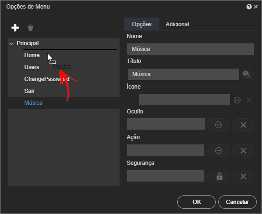Switch to the Adicional tab
The height and width of the screenshot is (214, 262).
point(177,24)
